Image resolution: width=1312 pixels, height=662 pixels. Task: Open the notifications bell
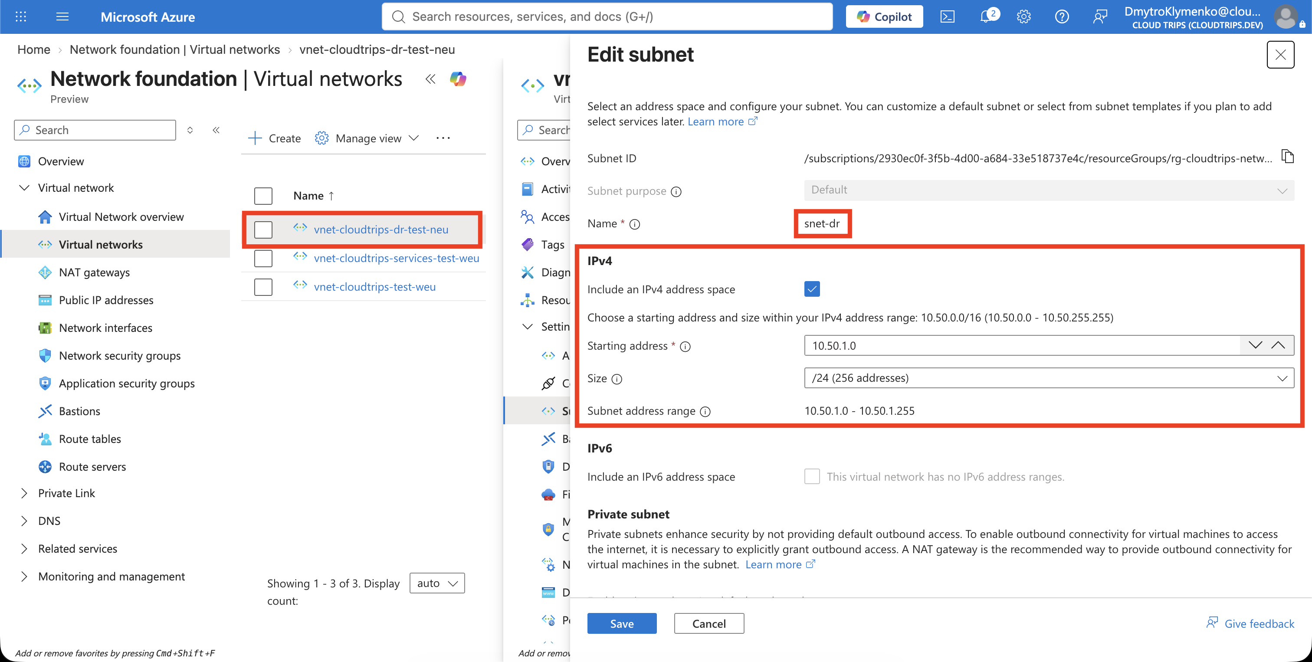coord(987,16)
